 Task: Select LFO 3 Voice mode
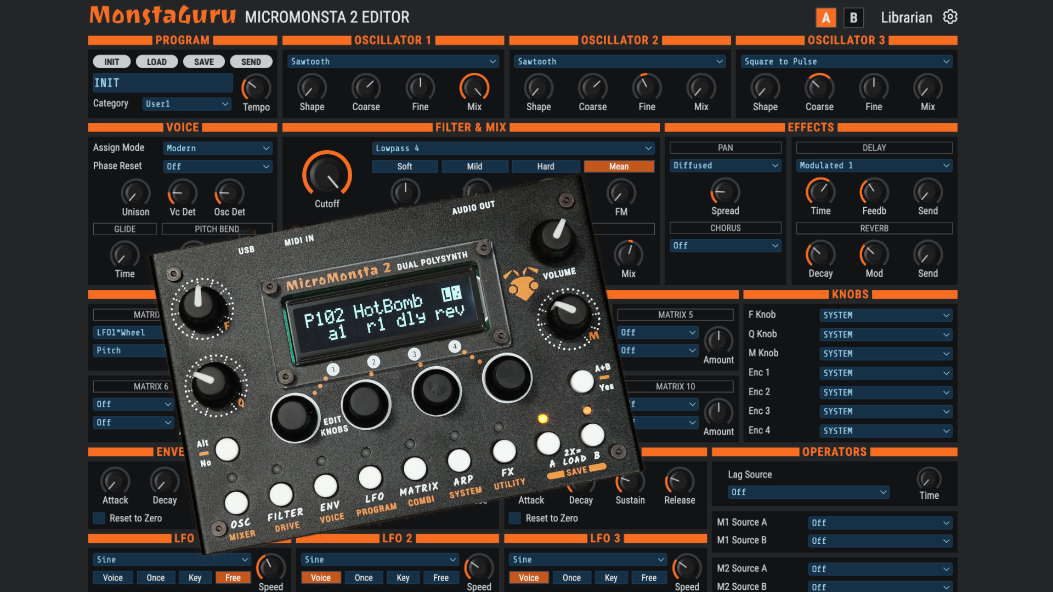tap(529, 578)
